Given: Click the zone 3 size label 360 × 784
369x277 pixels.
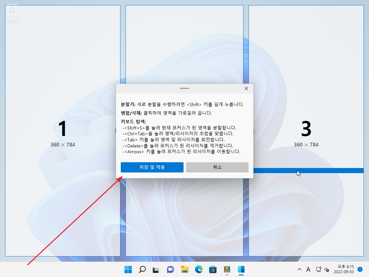Looking at the screenshot, I should point(306,145).
